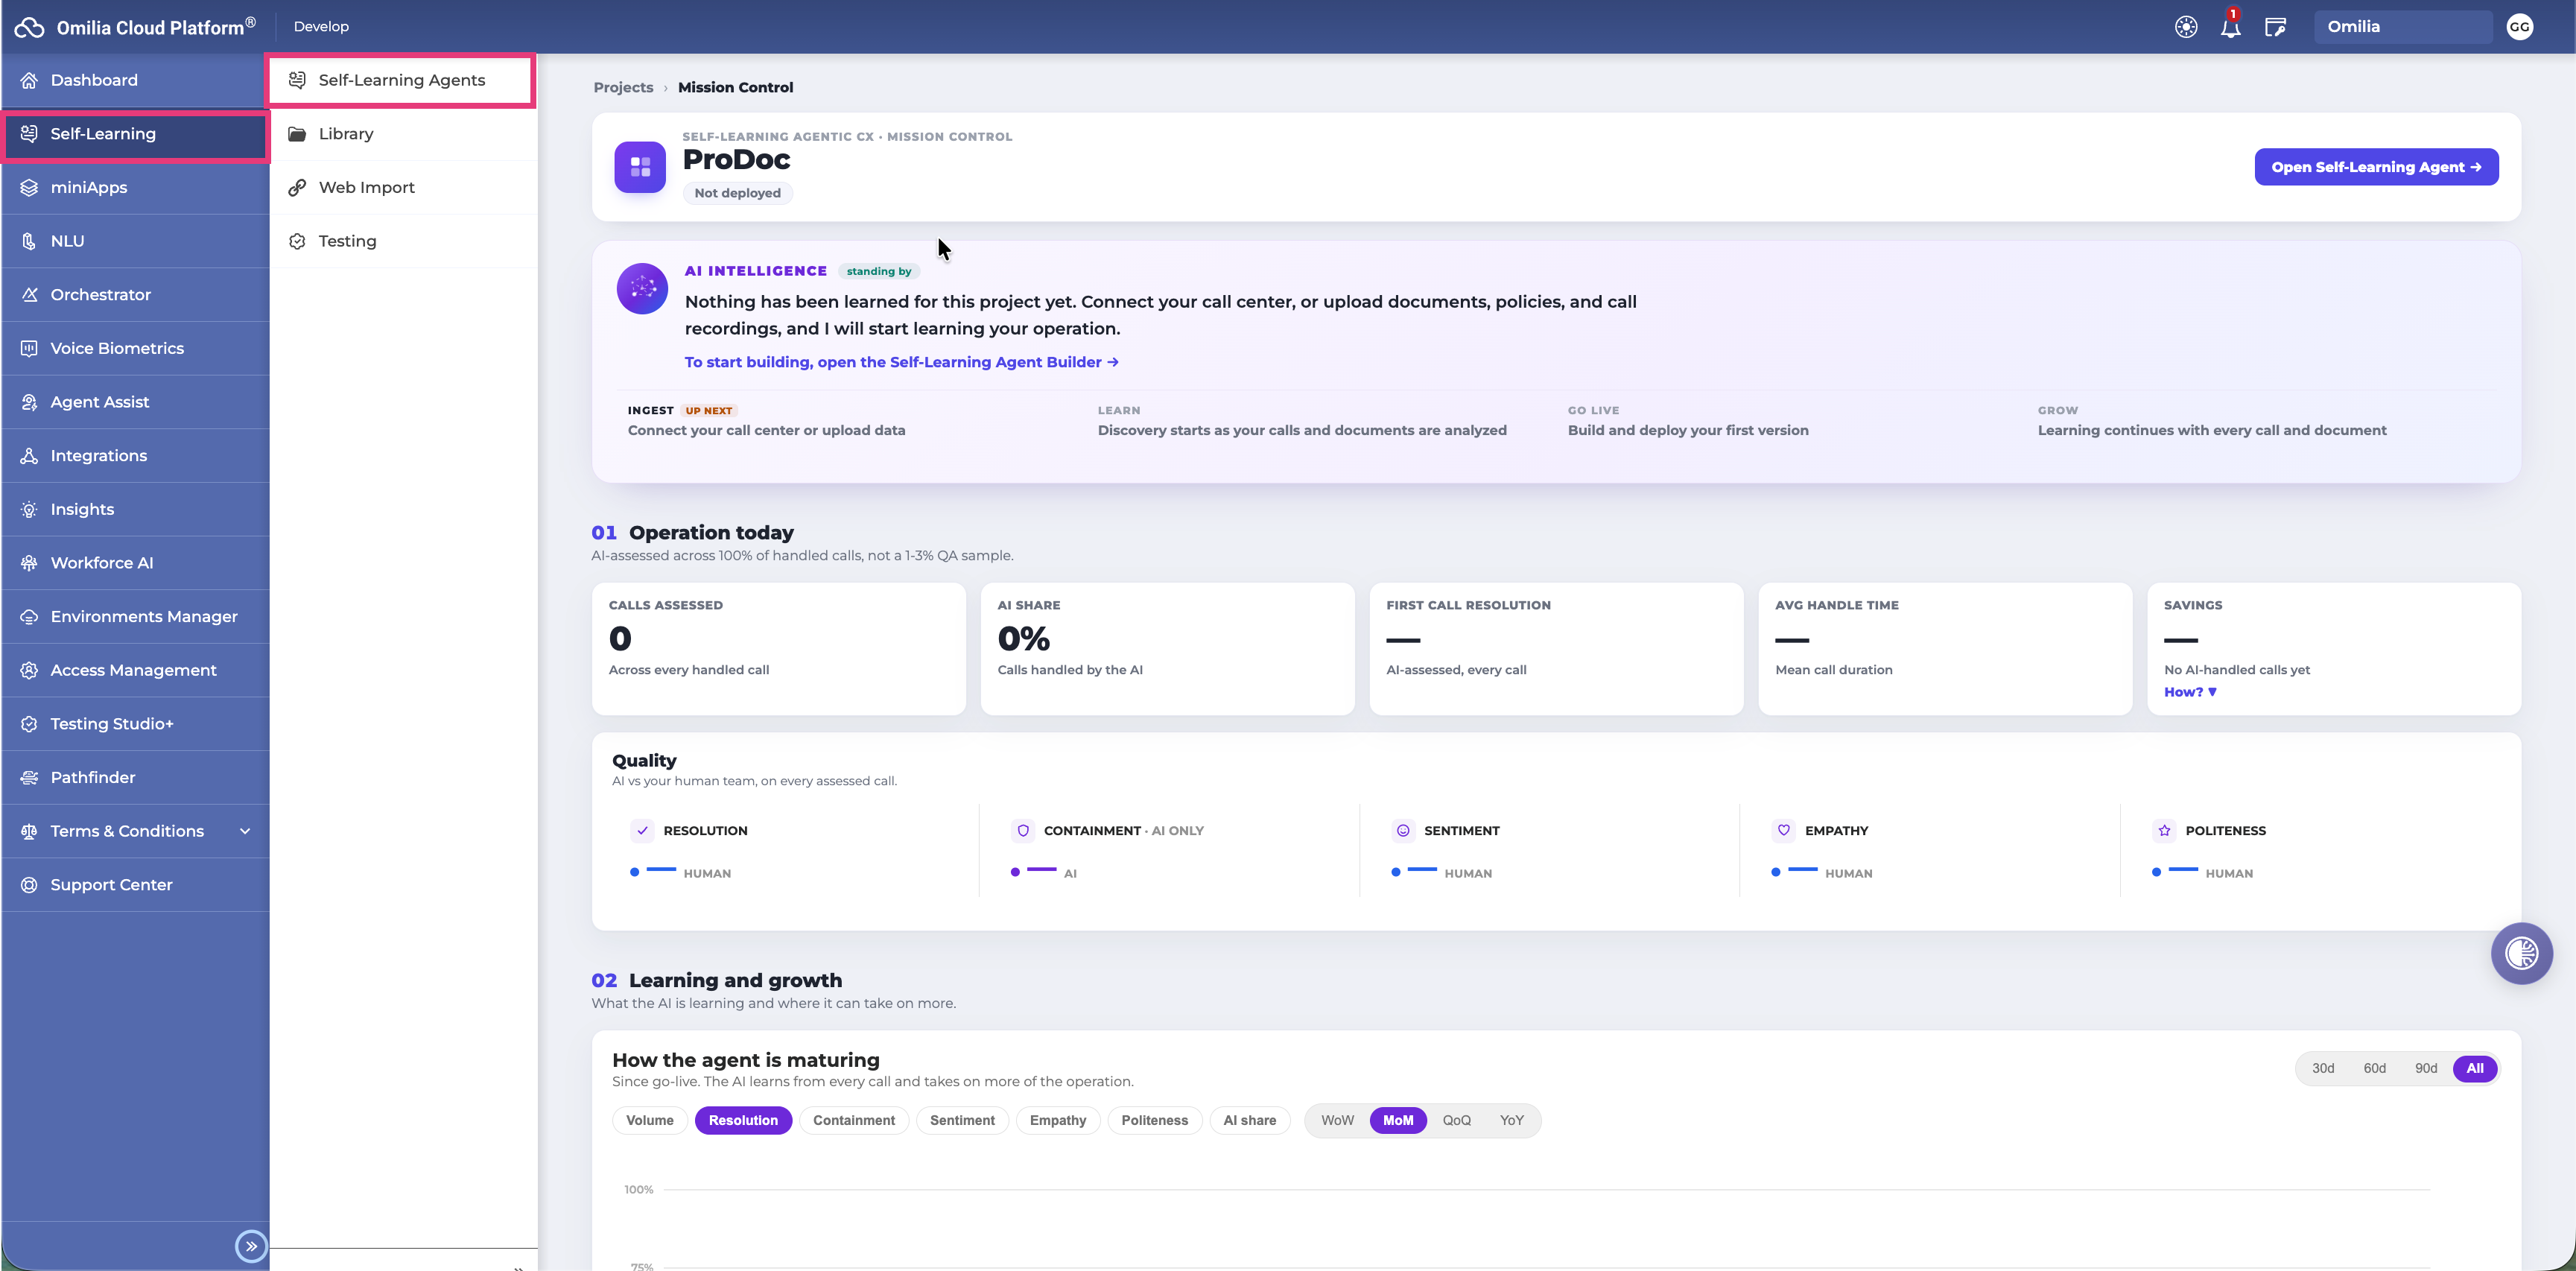The height and width of the screenshot is (1271, 2576).
Task: Click the Testing Studio+ icon
Action: coord(29,724)
